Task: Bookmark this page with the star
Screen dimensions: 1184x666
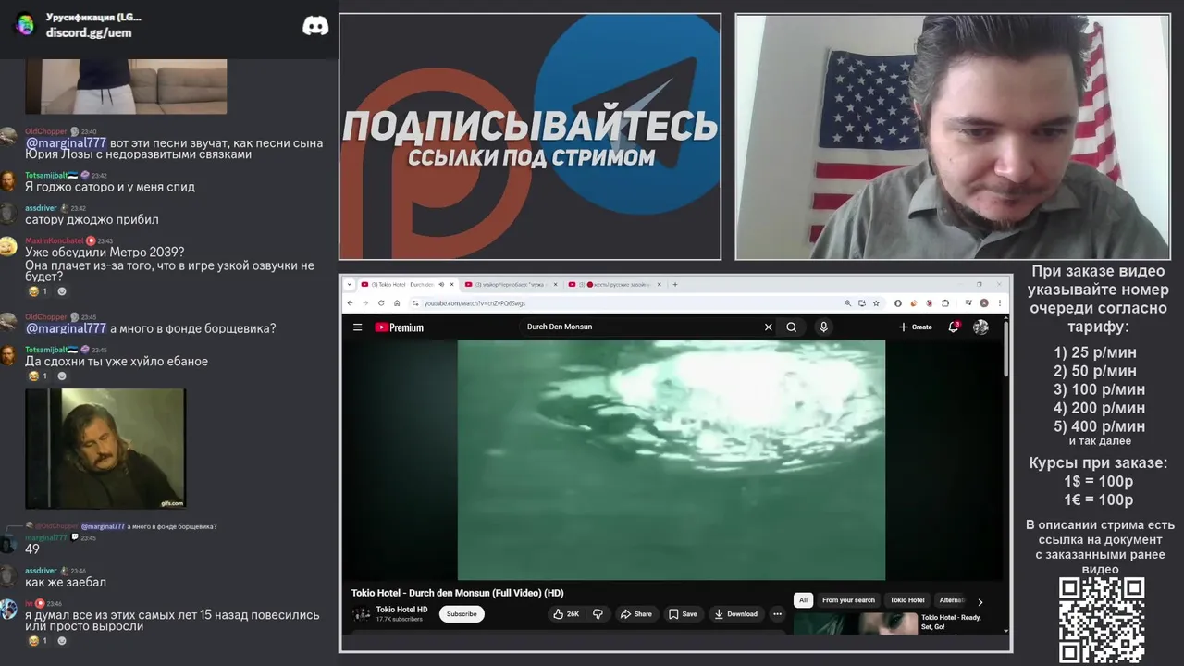Action: pyautogui.click(x=875, y=302)
